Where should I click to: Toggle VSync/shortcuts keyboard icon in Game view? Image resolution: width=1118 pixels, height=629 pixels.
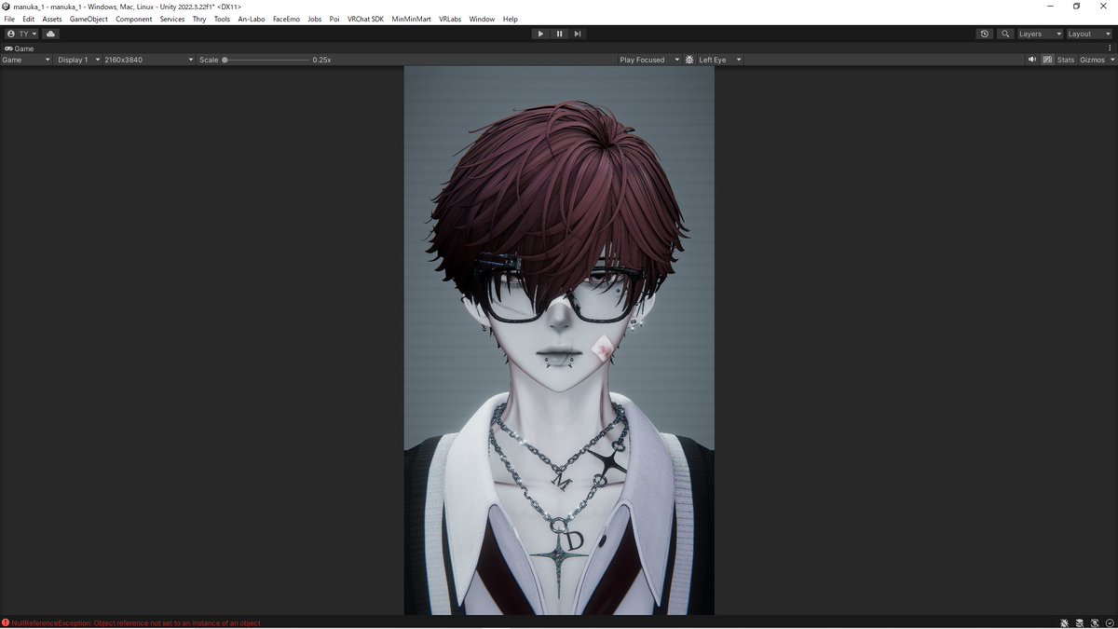pos(1047,60)
